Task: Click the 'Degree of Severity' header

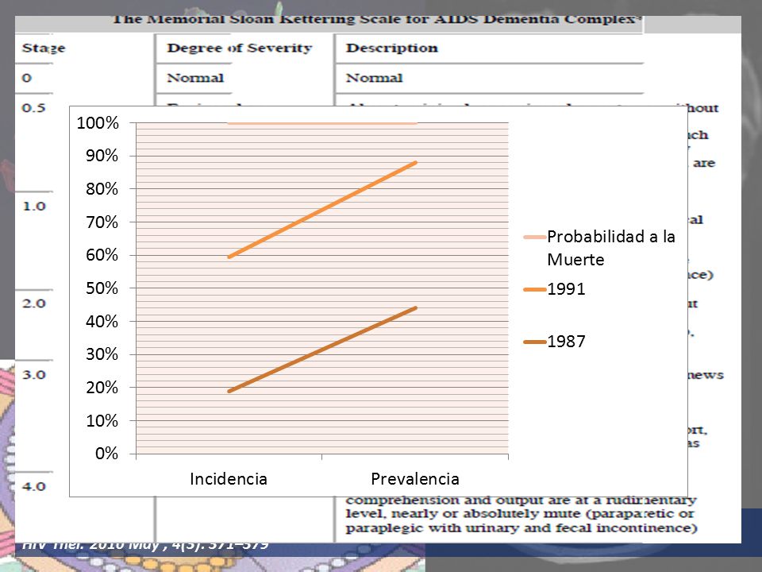Action: pyautogui.click(x=239, y=48)
